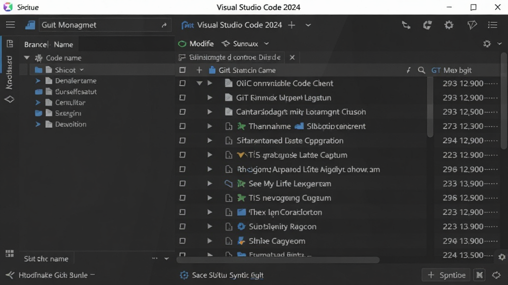This screenshot has height=285, width=508.
Task: Open the explorer file icon in sidebar
Action: [9, 44]
